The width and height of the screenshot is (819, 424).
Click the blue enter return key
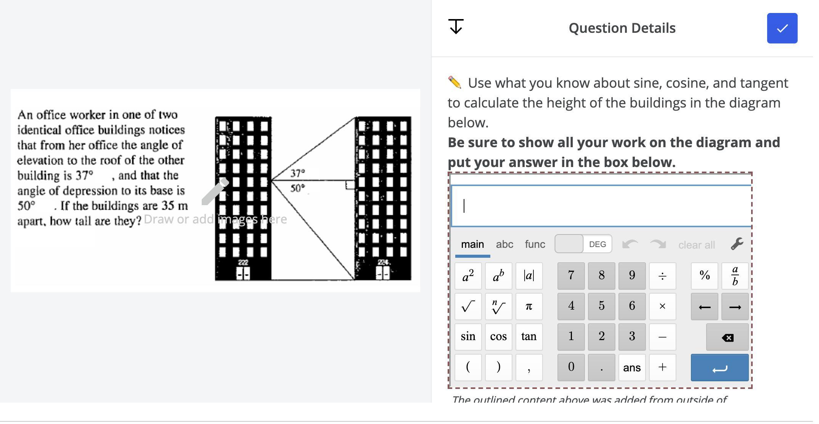coord(719,368)
